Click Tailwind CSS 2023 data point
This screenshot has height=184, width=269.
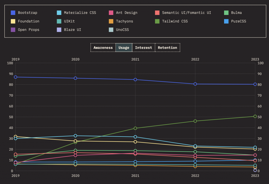(255, 116)
